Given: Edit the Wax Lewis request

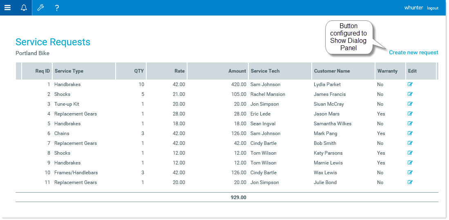Looking at the screenshot, I should (410, 172).
